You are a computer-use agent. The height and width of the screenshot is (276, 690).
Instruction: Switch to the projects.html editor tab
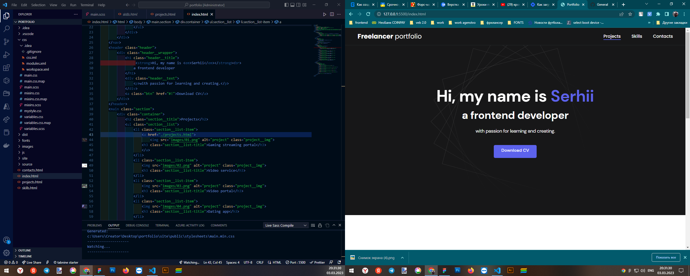[x=165, y=14]
